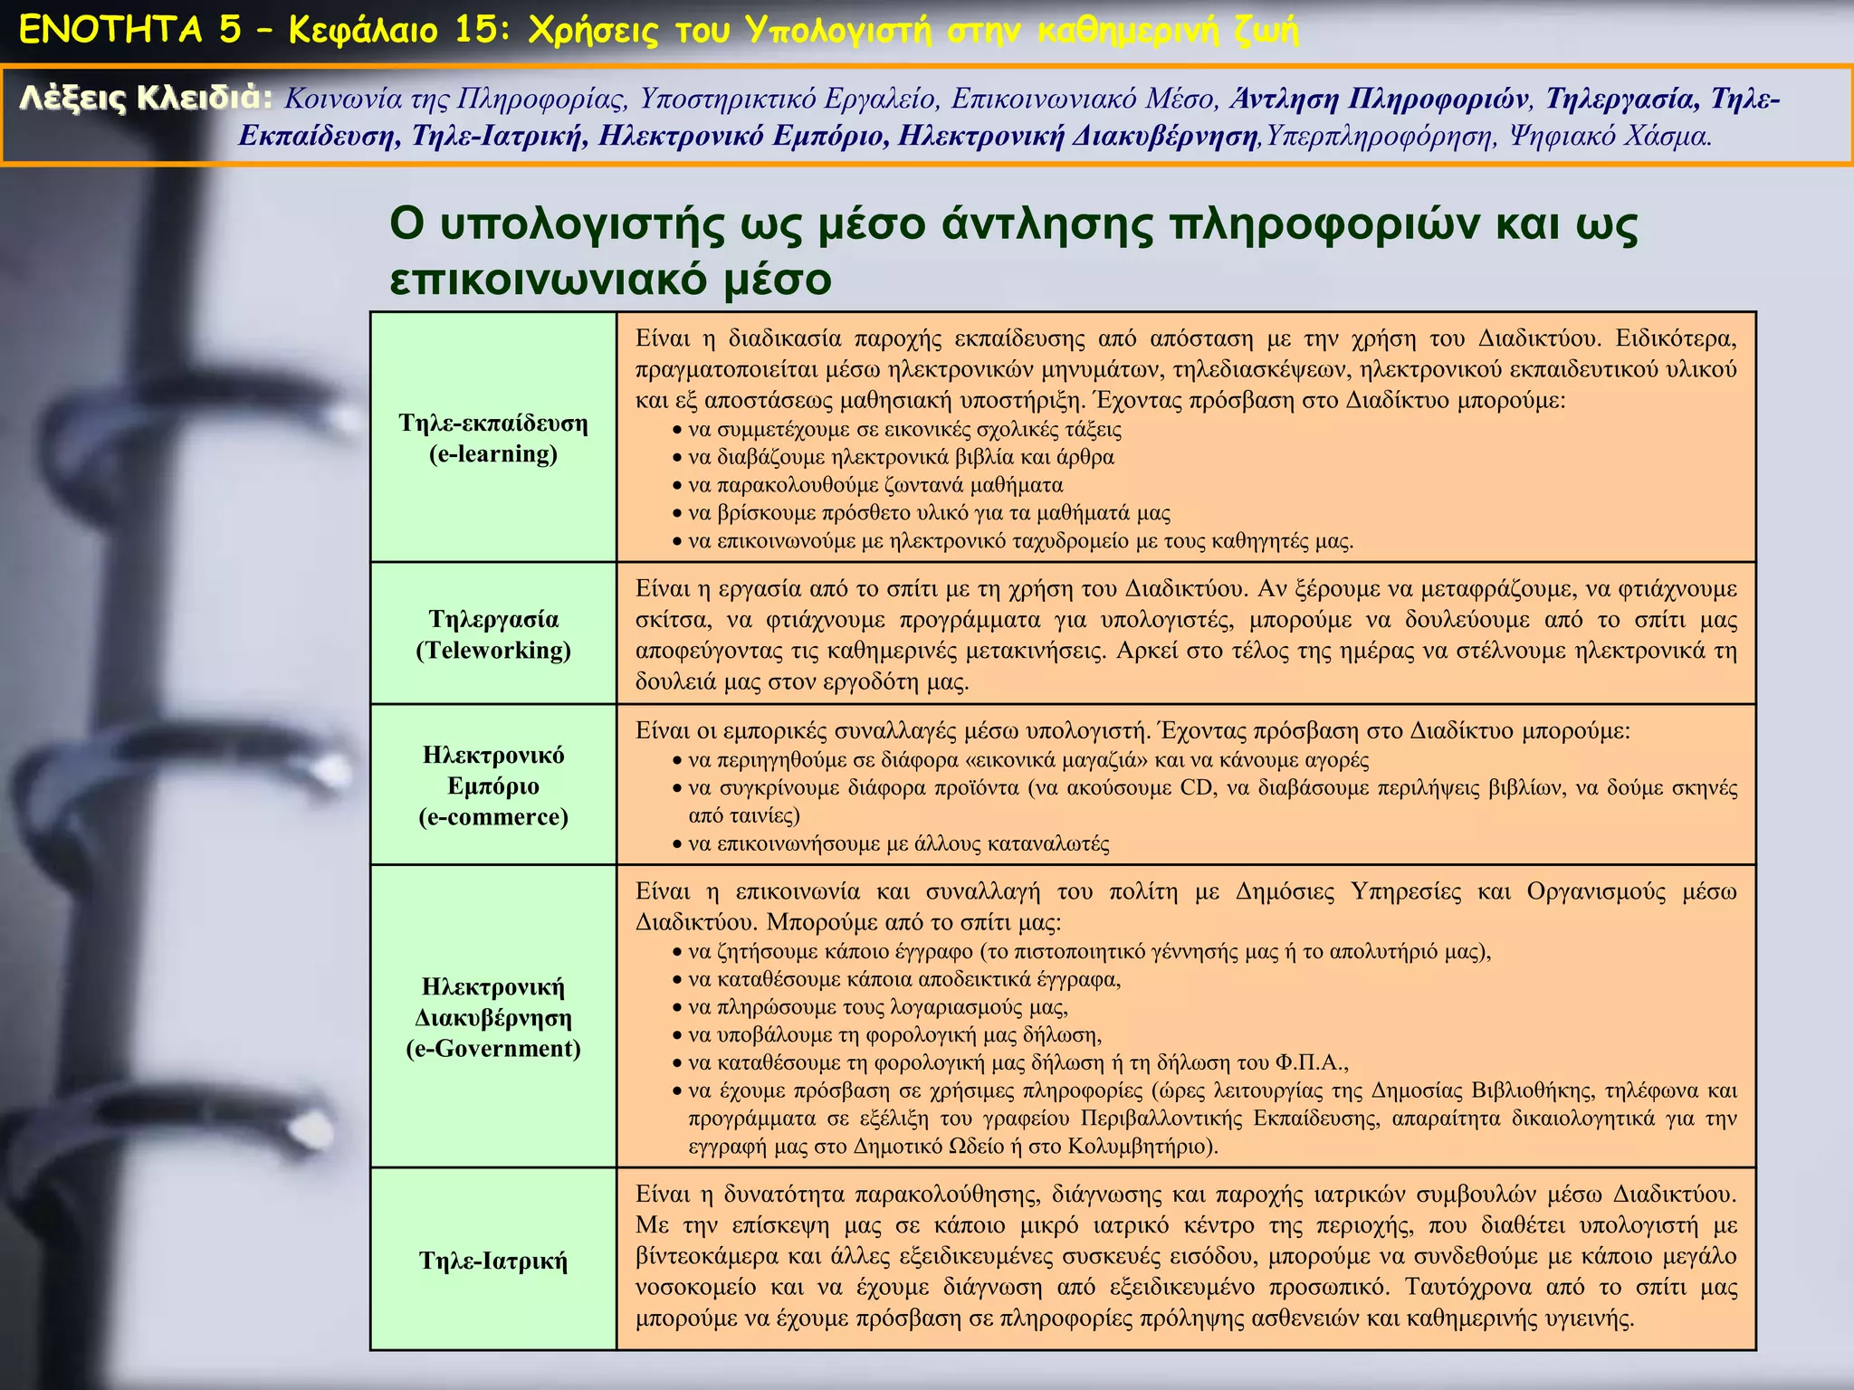
Task: Select the Τηλε-Ιατρική cell
Action: click(x=493, y=1260)
